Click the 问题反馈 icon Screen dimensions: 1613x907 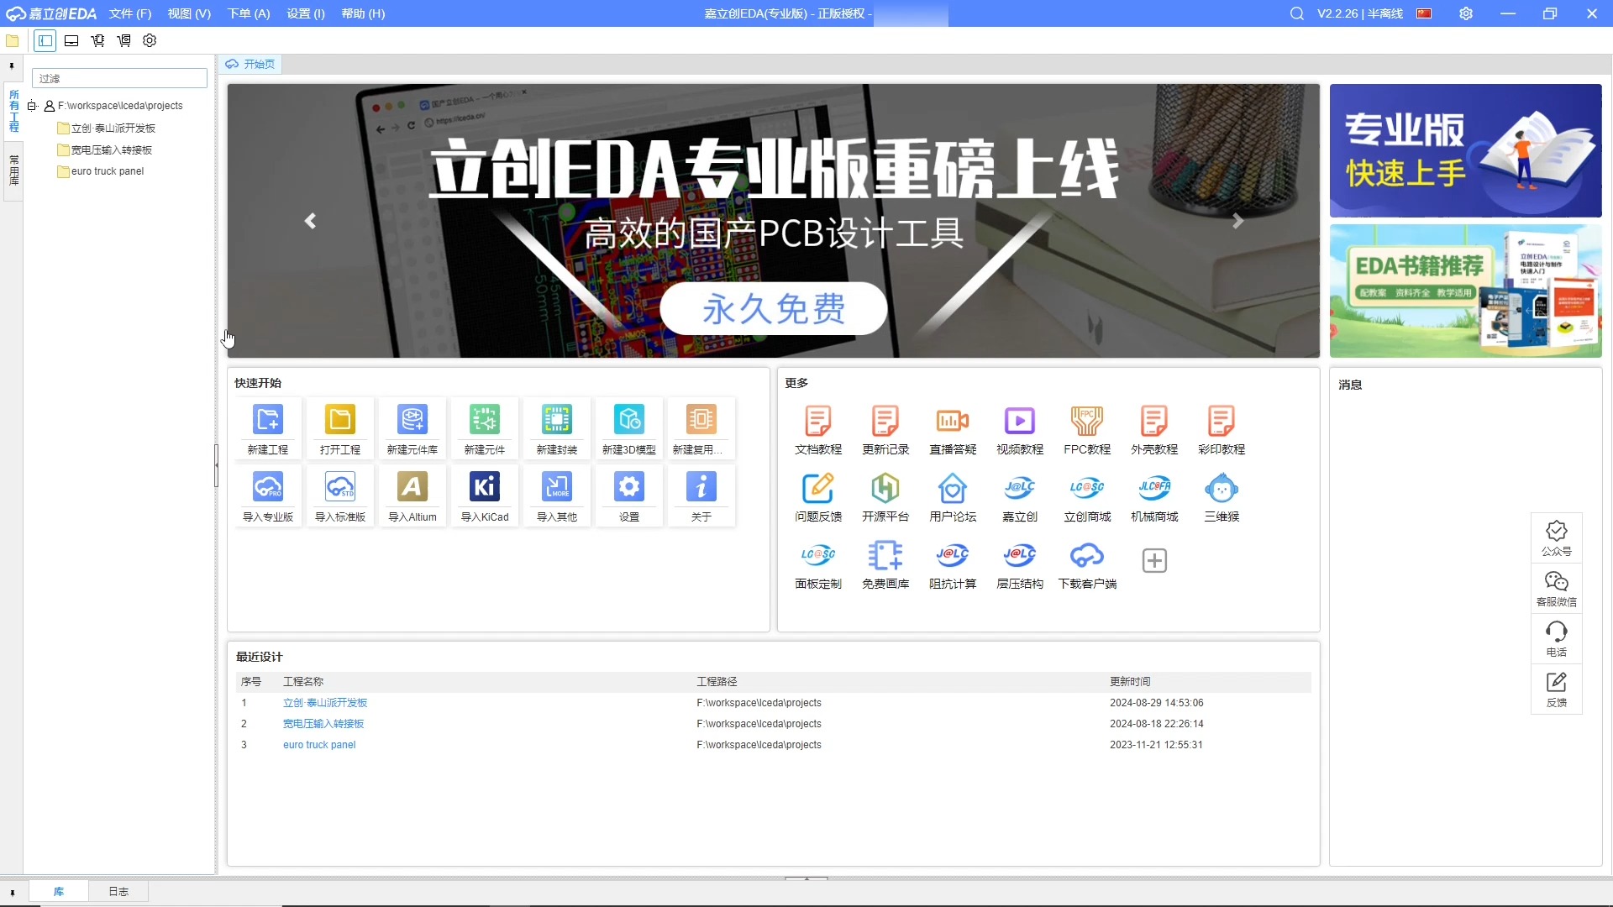point(818,488)
